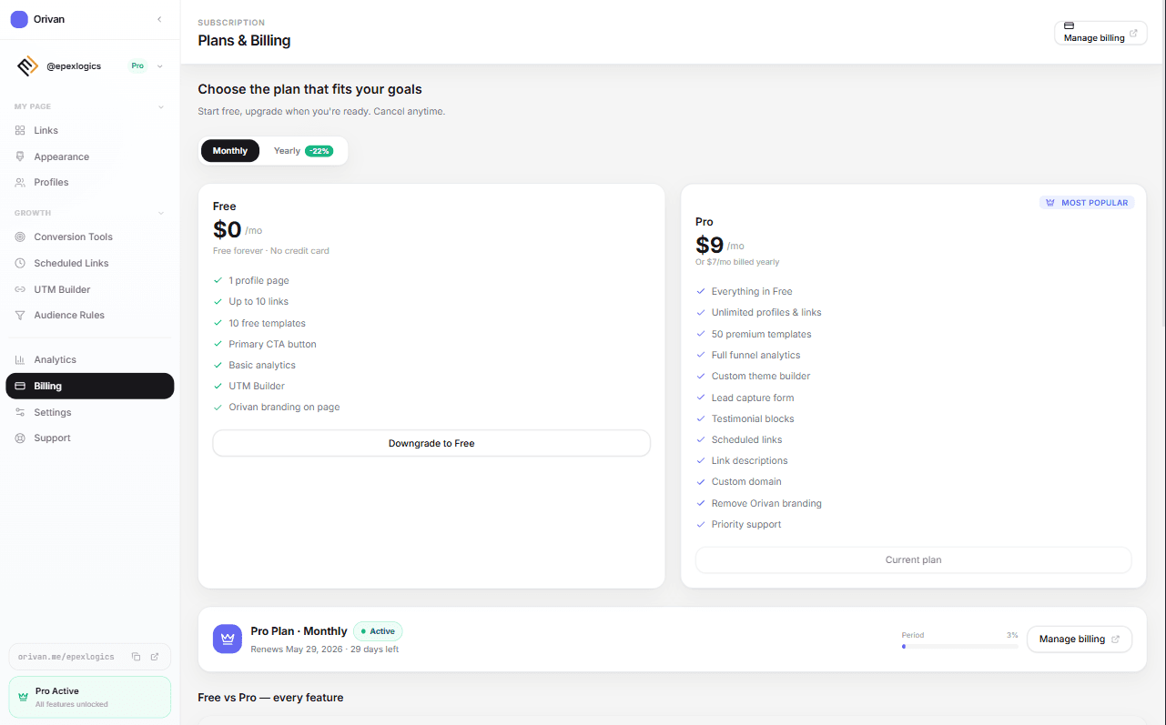Click the -22% discount badge

(x=319, y=151)
